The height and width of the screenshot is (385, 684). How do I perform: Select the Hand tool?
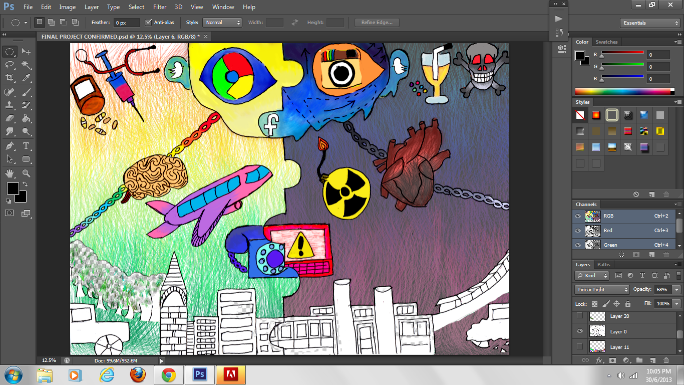click(x=10, y=173)
